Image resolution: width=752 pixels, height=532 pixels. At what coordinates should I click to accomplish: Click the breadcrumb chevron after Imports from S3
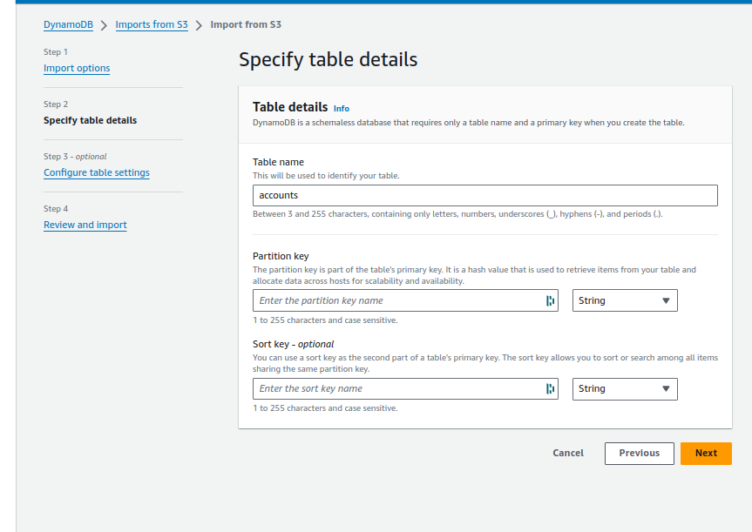199,25
